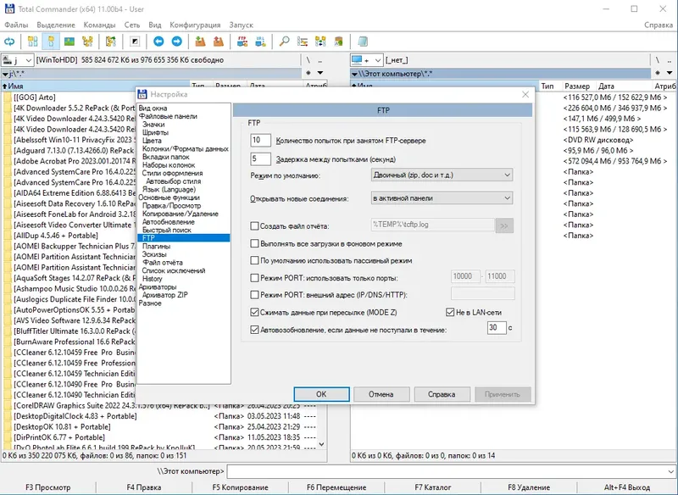Click the right panel root directory backslash button
The image size is (678, 495).
(658, 60)
